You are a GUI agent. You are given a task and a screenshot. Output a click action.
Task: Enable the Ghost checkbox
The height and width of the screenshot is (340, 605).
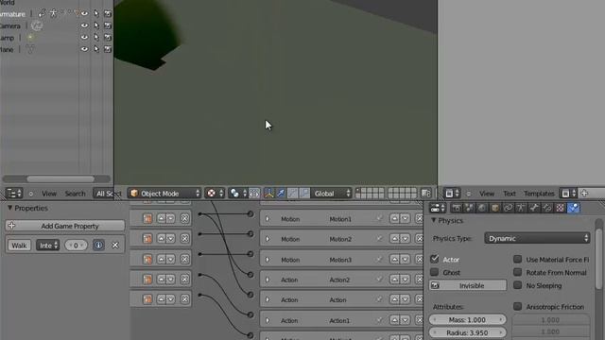pos(435,272)
